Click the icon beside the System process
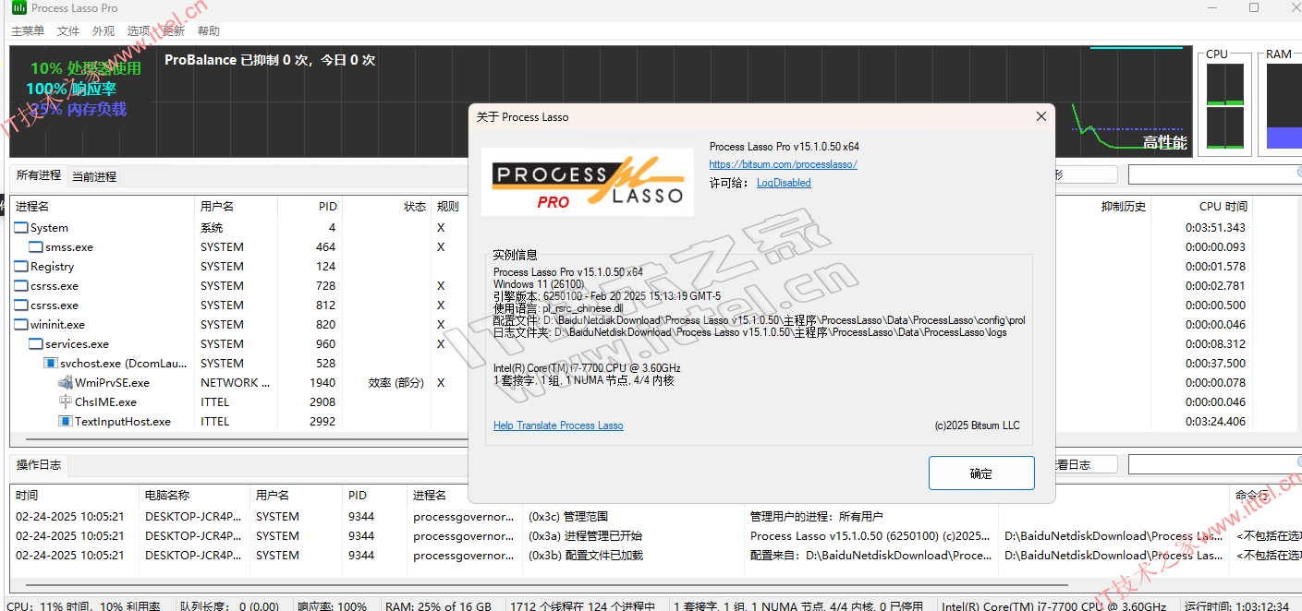Viewport: 1302px width, 611px height. click(x=21, y=227)
